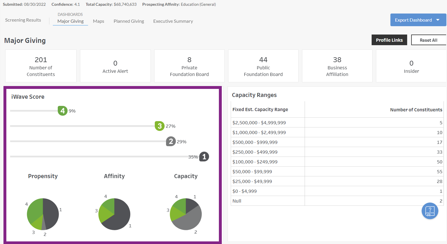
Task: Open the Number of Constituents column options
Action: coord(416,110)
